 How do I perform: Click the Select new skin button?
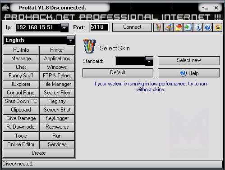click(189, 61)
